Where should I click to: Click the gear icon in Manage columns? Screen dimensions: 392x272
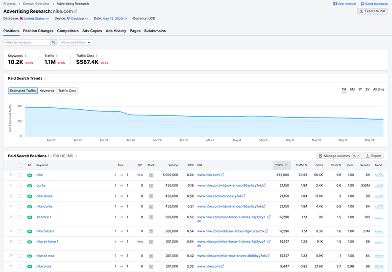pos(320,156)
